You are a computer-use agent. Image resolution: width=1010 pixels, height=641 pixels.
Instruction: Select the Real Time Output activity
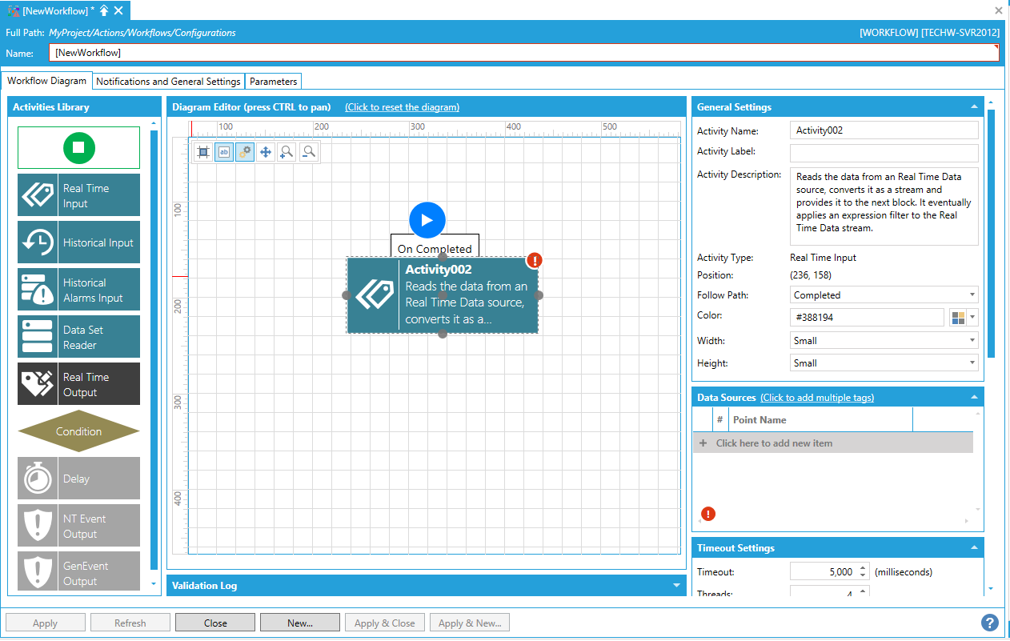click(x=78, y=384)
